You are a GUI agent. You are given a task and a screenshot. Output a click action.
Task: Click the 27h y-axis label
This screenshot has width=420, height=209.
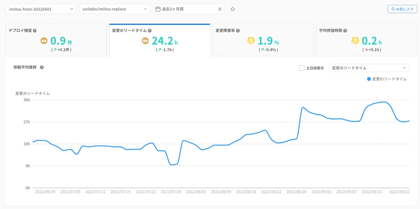[27, 122]
